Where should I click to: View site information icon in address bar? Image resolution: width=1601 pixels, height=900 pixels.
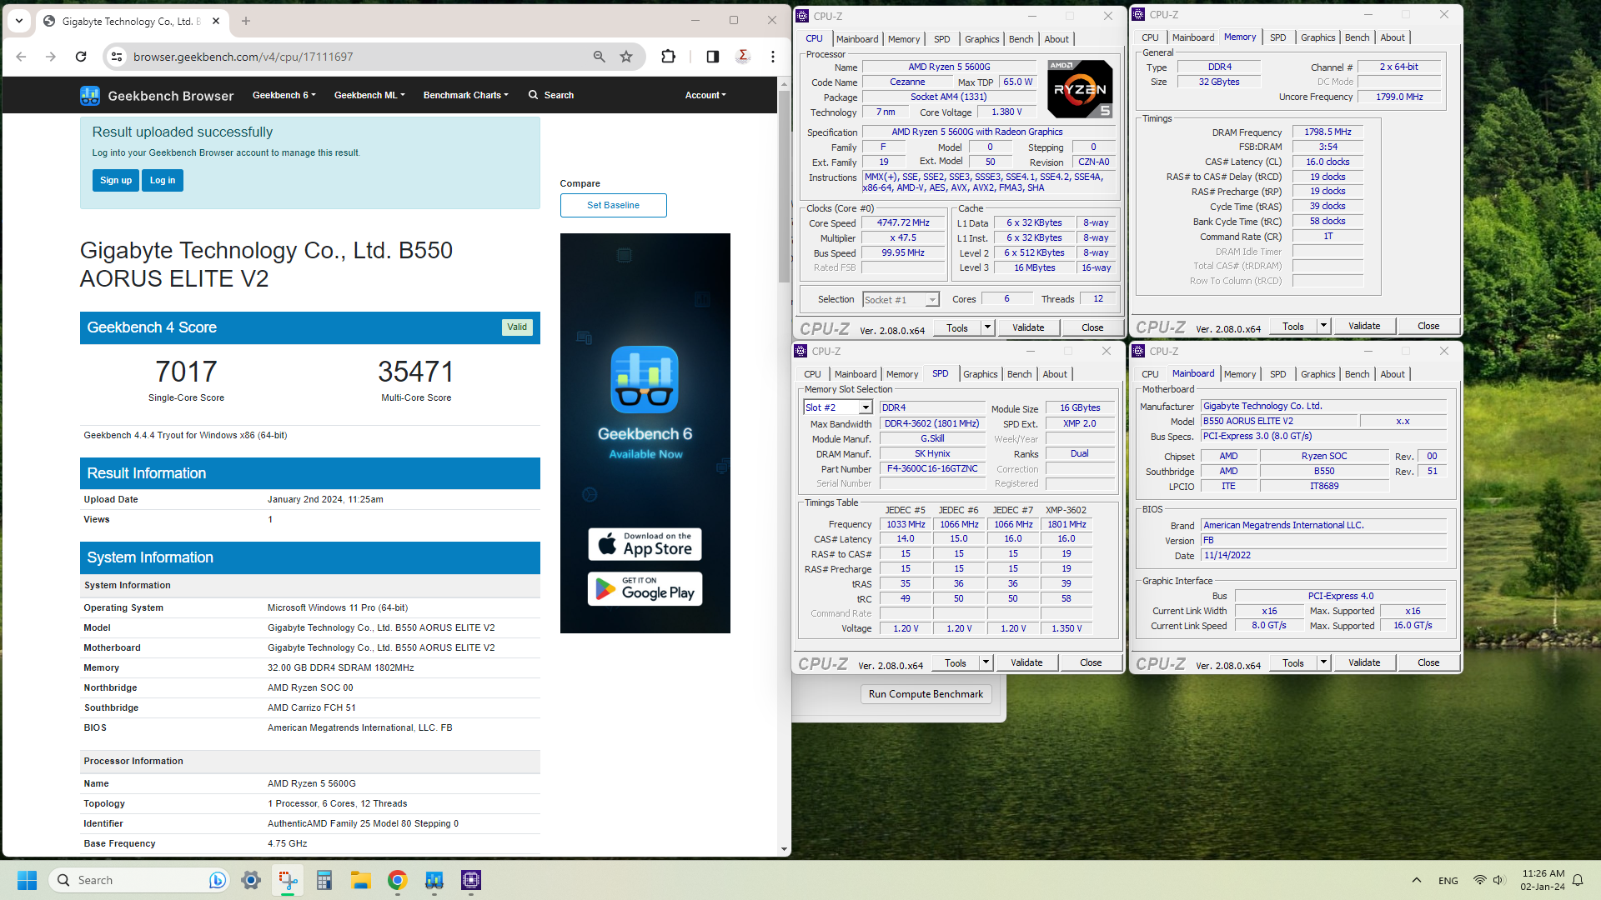pos(118,57)
